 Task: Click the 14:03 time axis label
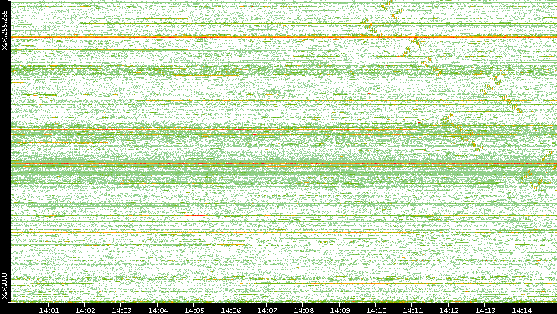tap(121, 310)
